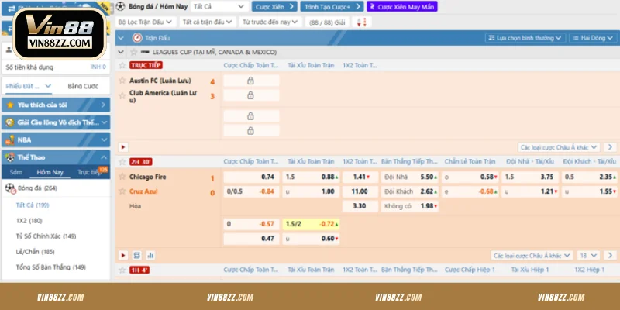This screenshot has width=620, height=310.
Task: Open Phiếu Đặt bet slip tab
Action: [x=29, y=86]
